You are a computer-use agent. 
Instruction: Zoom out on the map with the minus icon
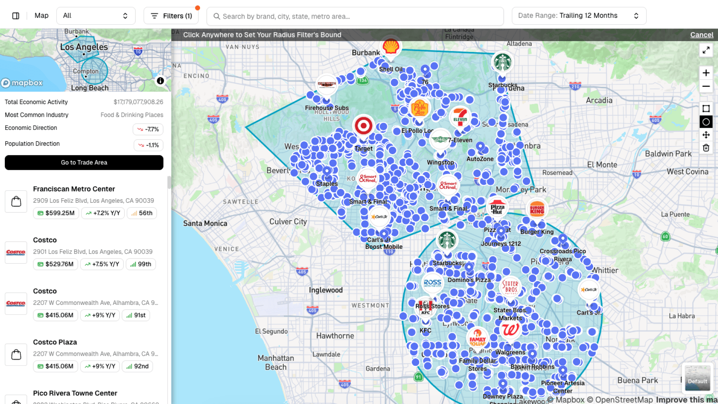point(706,86)
